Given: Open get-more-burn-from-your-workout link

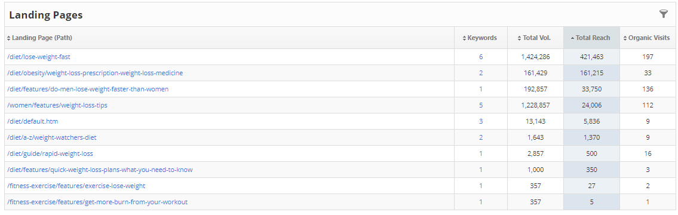Looking at the screenshot, I should point(97,202).
